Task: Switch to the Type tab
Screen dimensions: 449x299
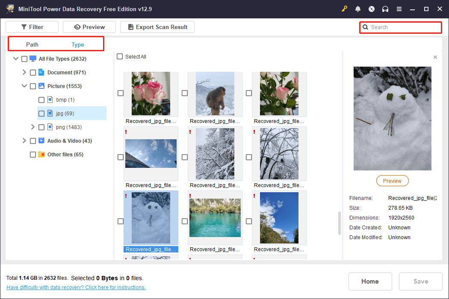Action: click(77, 44)
